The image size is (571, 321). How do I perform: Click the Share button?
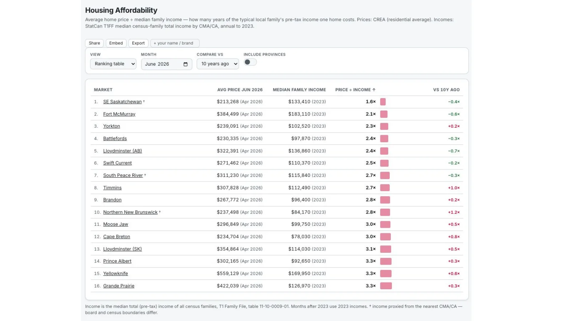tap(94, 43)
